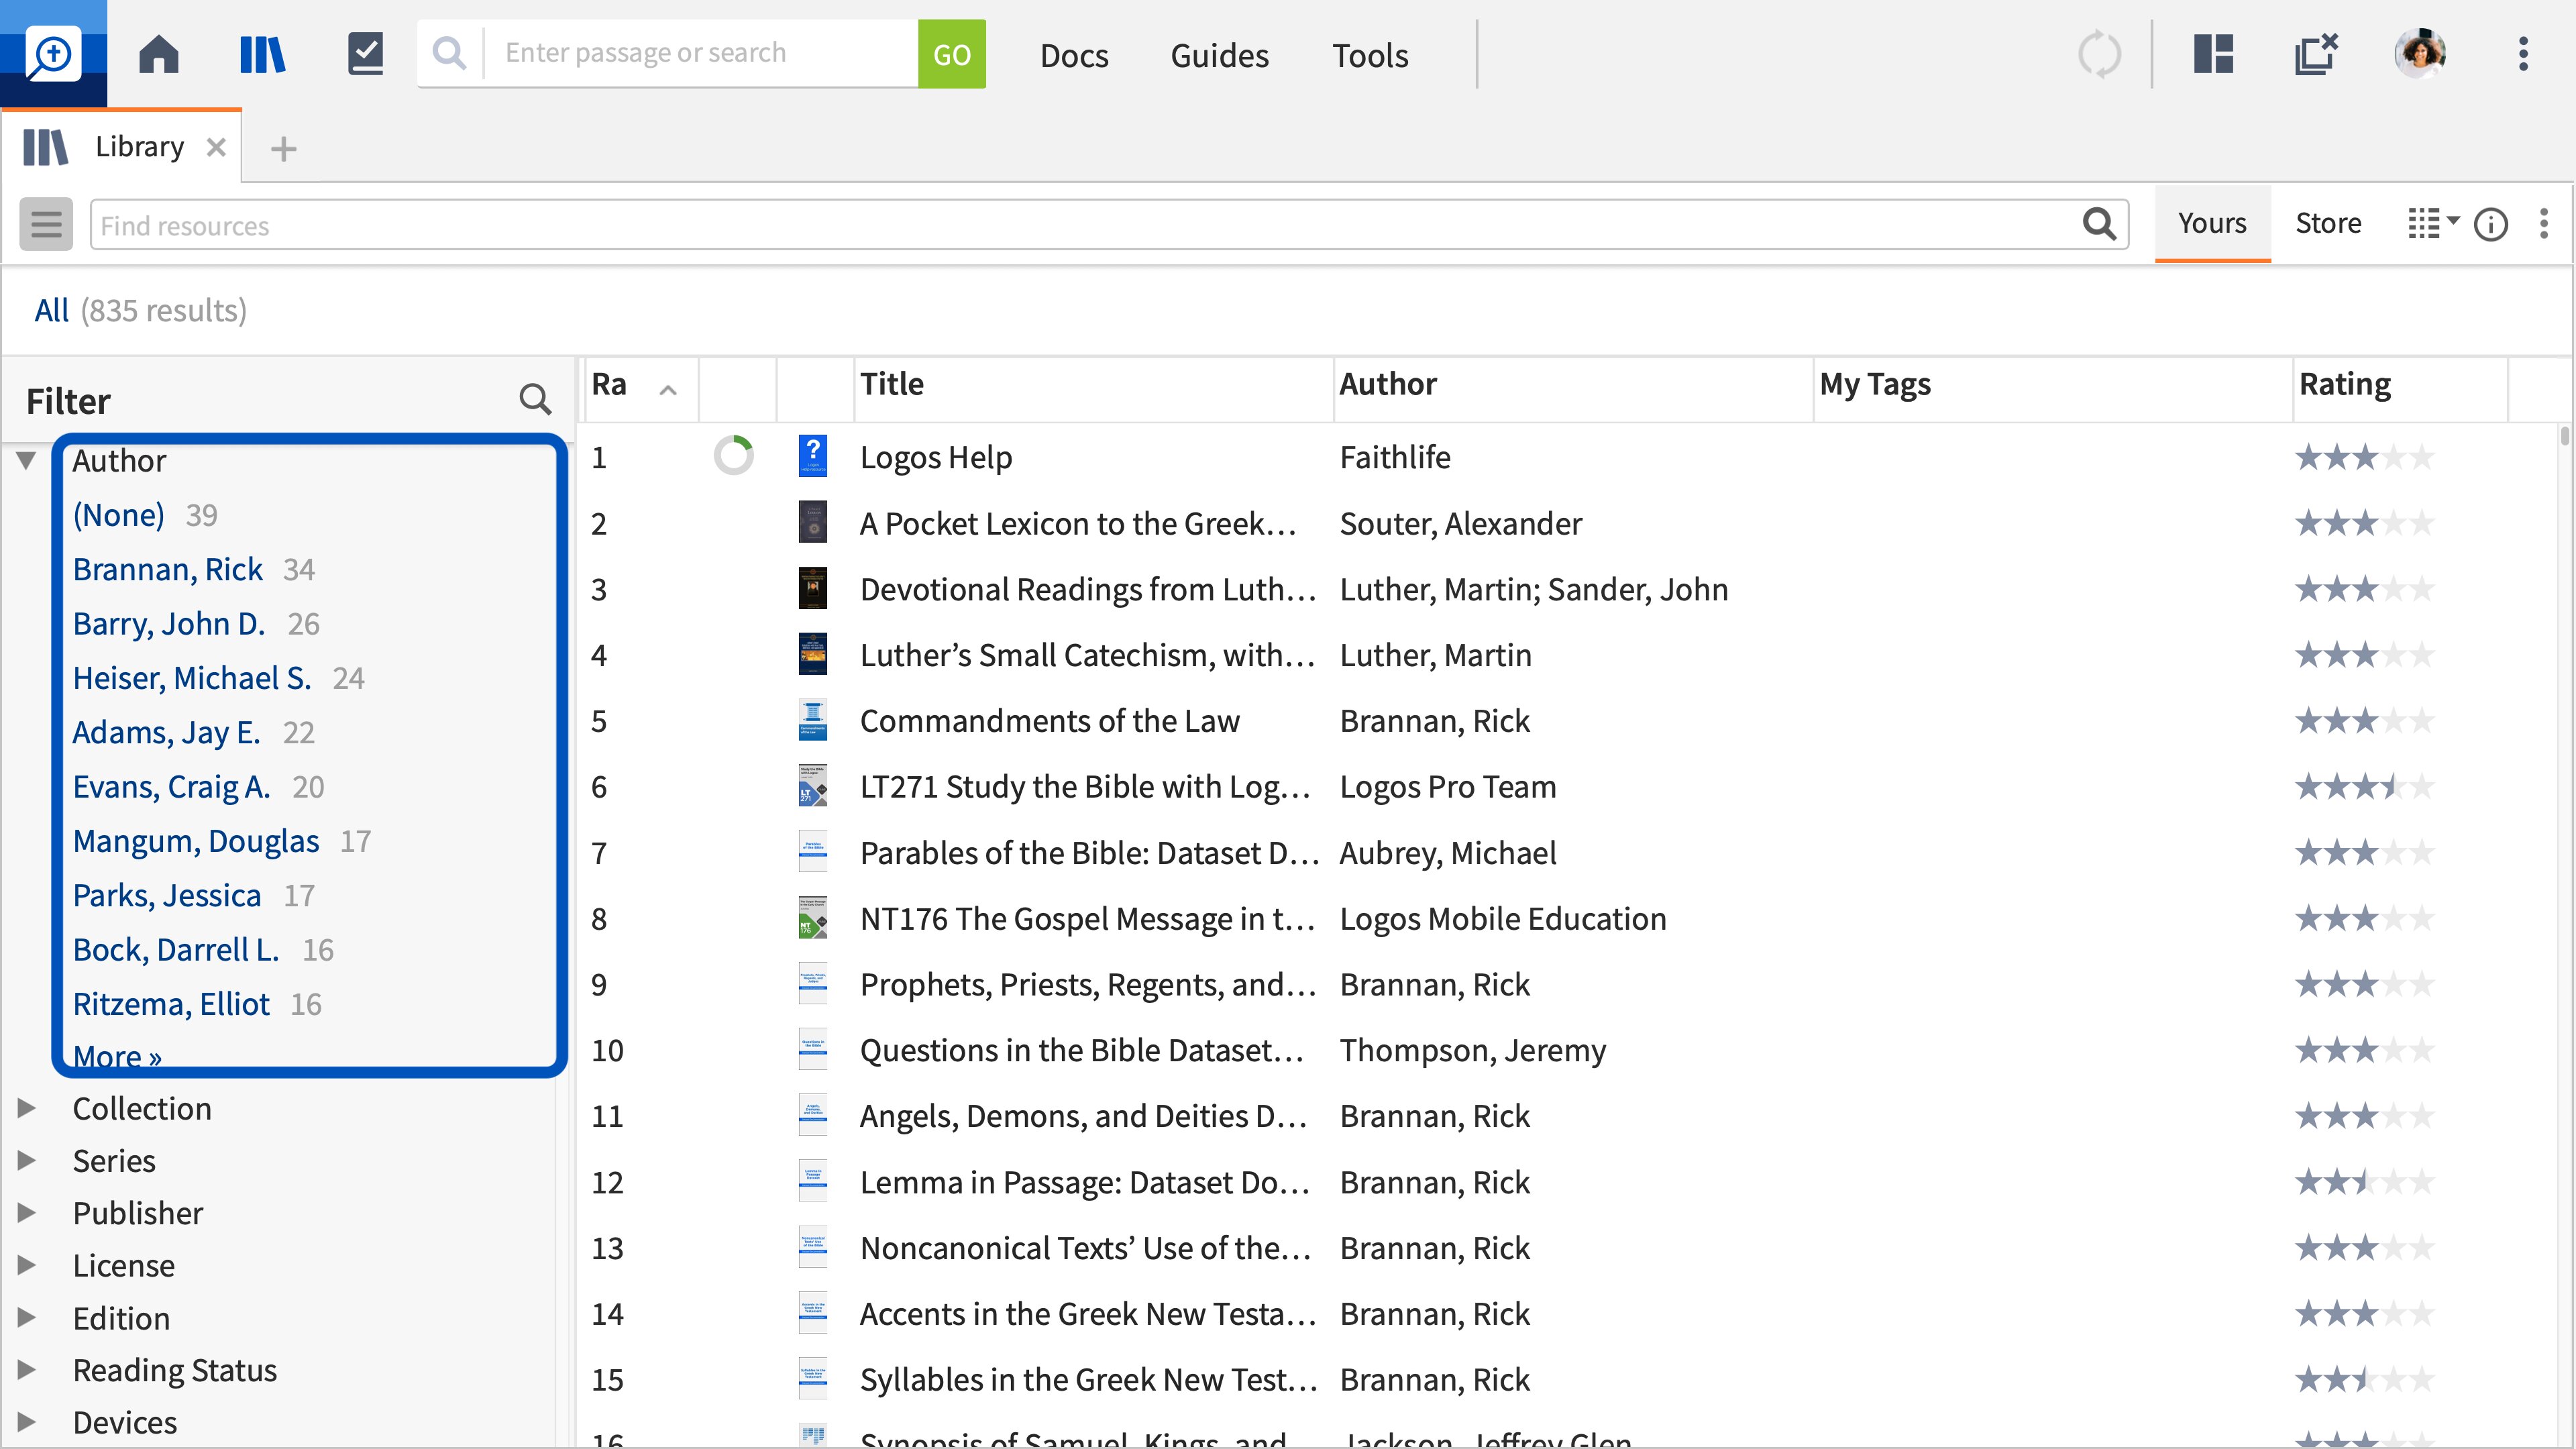This screenshot has width=2576, height=1449.
Task: Go to the Home icon
Action: pos(158,54)
